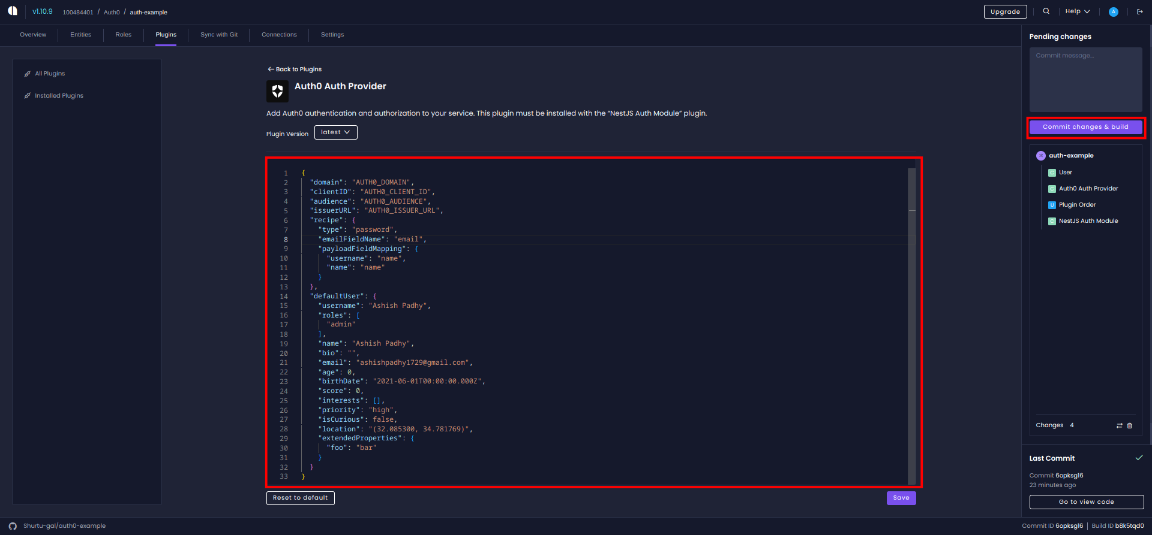Click the last commit checkmark icon
1152x535 pixels.
click(1139, 458)
